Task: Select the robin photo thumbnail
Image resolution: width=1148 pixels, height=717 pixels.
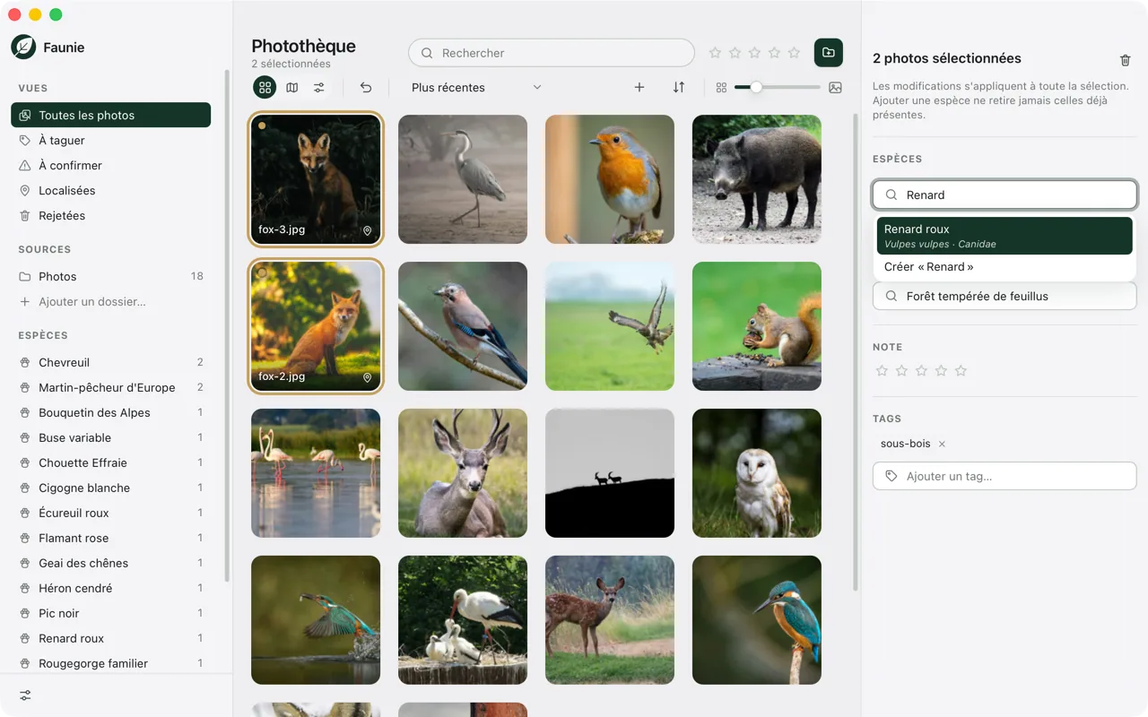Action: pos(610,179)
